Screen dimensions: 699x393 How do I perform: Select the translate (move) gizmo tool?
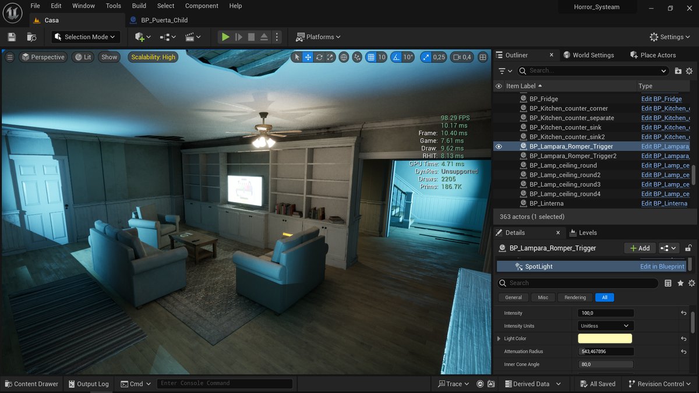coord(308,57)
